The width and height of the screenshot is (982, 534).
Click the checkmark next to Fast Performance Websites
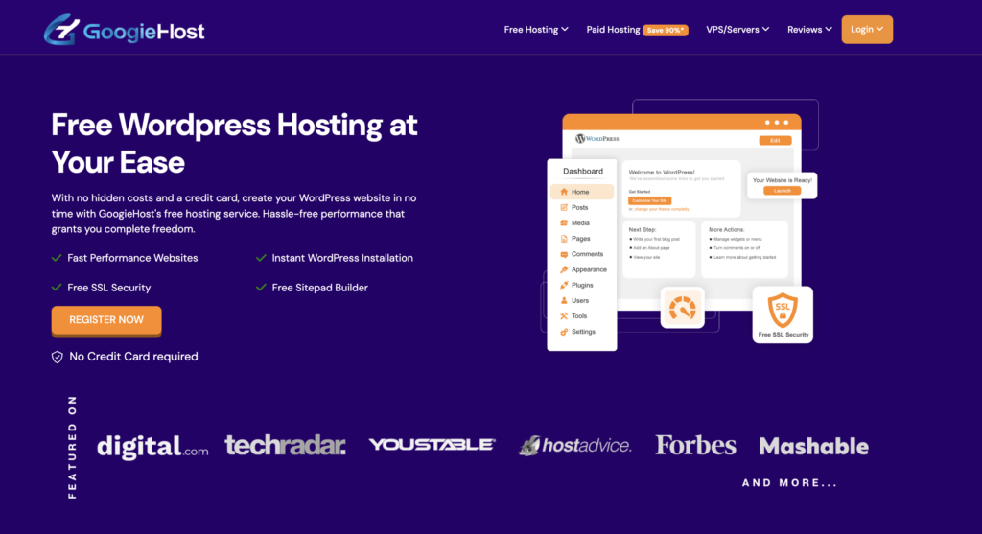(57, 258)
